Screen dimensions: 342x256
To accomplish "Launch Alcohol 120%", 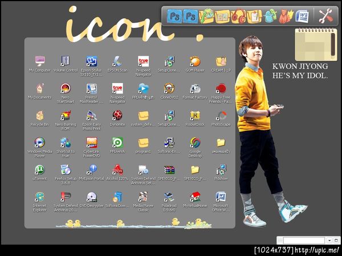I will click(117, 172).
